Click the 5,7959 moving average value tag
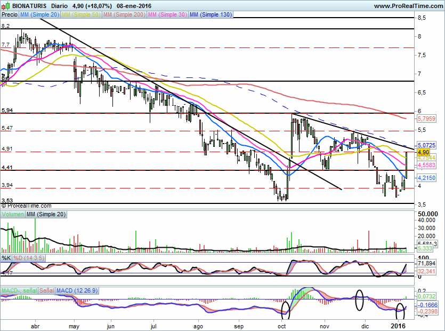 point(426,119)
